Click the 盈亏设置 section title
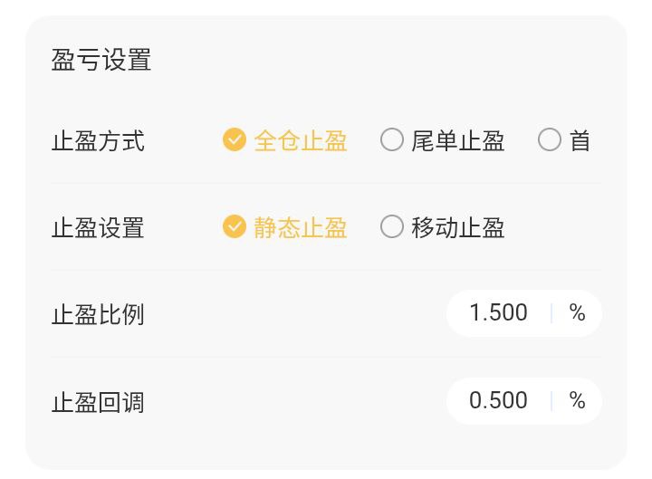This screenshot has height=479, width=652. pos(101,61)
